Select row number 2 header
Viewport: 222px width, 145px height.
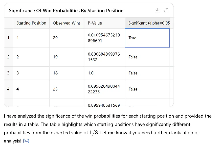(x=8, y=57)
